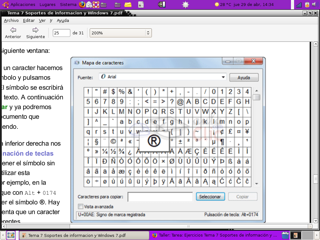Open the Archivo menu
Viewport: 320px width, 240px height.
11,20
